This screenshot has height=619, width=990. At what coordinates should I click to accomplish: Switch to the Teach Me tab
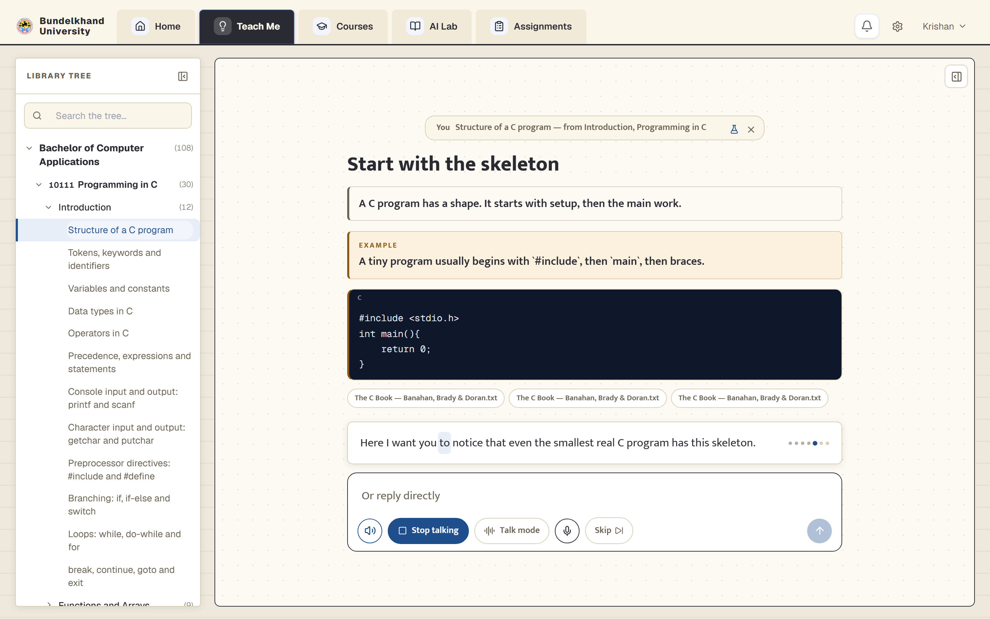click(x=247, y=26)
